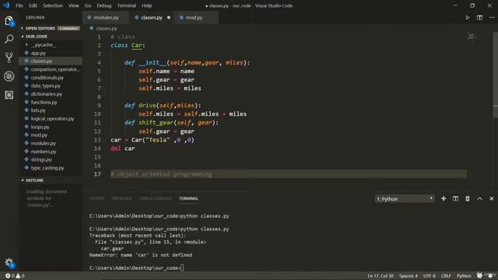The height and width of the screenshot is (280, 498).
Task: Run Python file with the play icon
Action: pyautogui.click(x=468, y=17)
